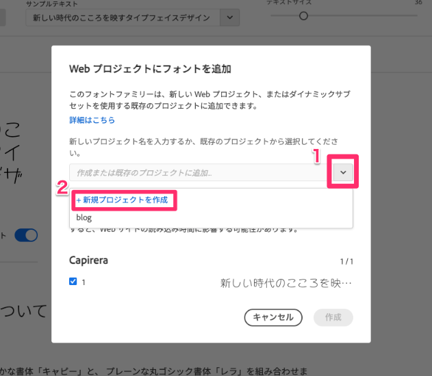Select '+ 新規プロジェクトを作成' option
Image resolution: width=432 pixels, height=376 pixels.
click(122, 200)
